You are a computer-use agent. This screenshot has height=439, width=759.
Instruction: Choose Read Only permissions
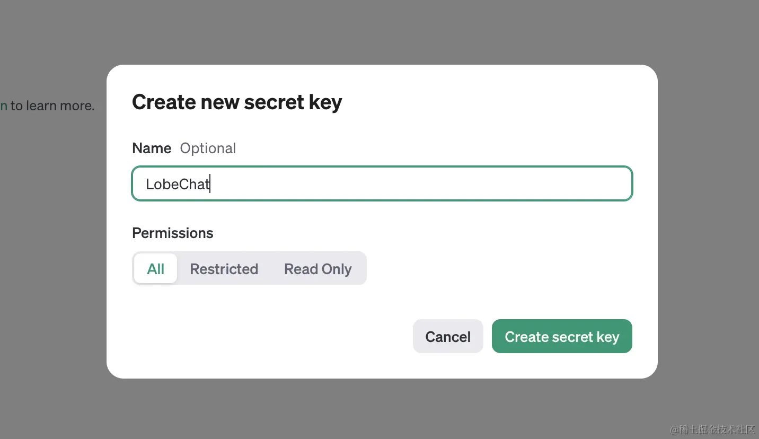(317, 269)
